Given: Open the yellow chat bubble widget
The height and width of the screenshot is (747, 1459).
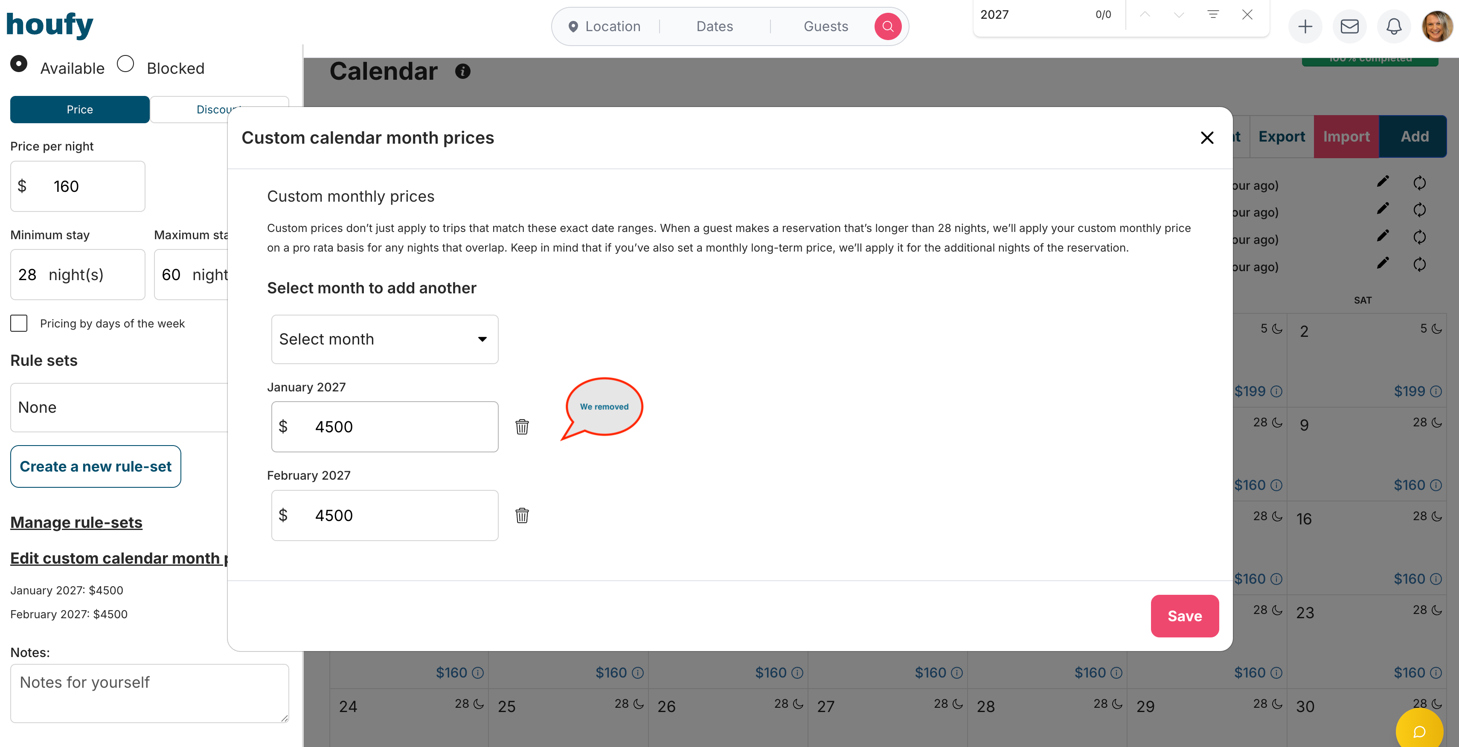Looking at the screenshot, I should coord(1419,731).
